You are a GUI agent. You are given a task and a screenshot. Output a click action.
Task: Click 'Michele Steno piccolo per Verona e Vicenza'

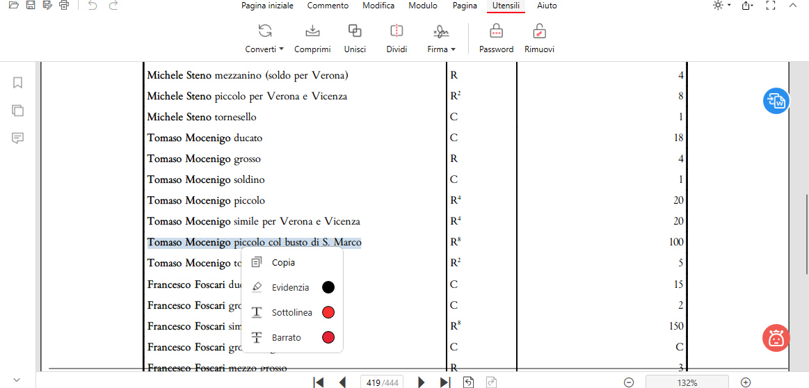(247, 96)
